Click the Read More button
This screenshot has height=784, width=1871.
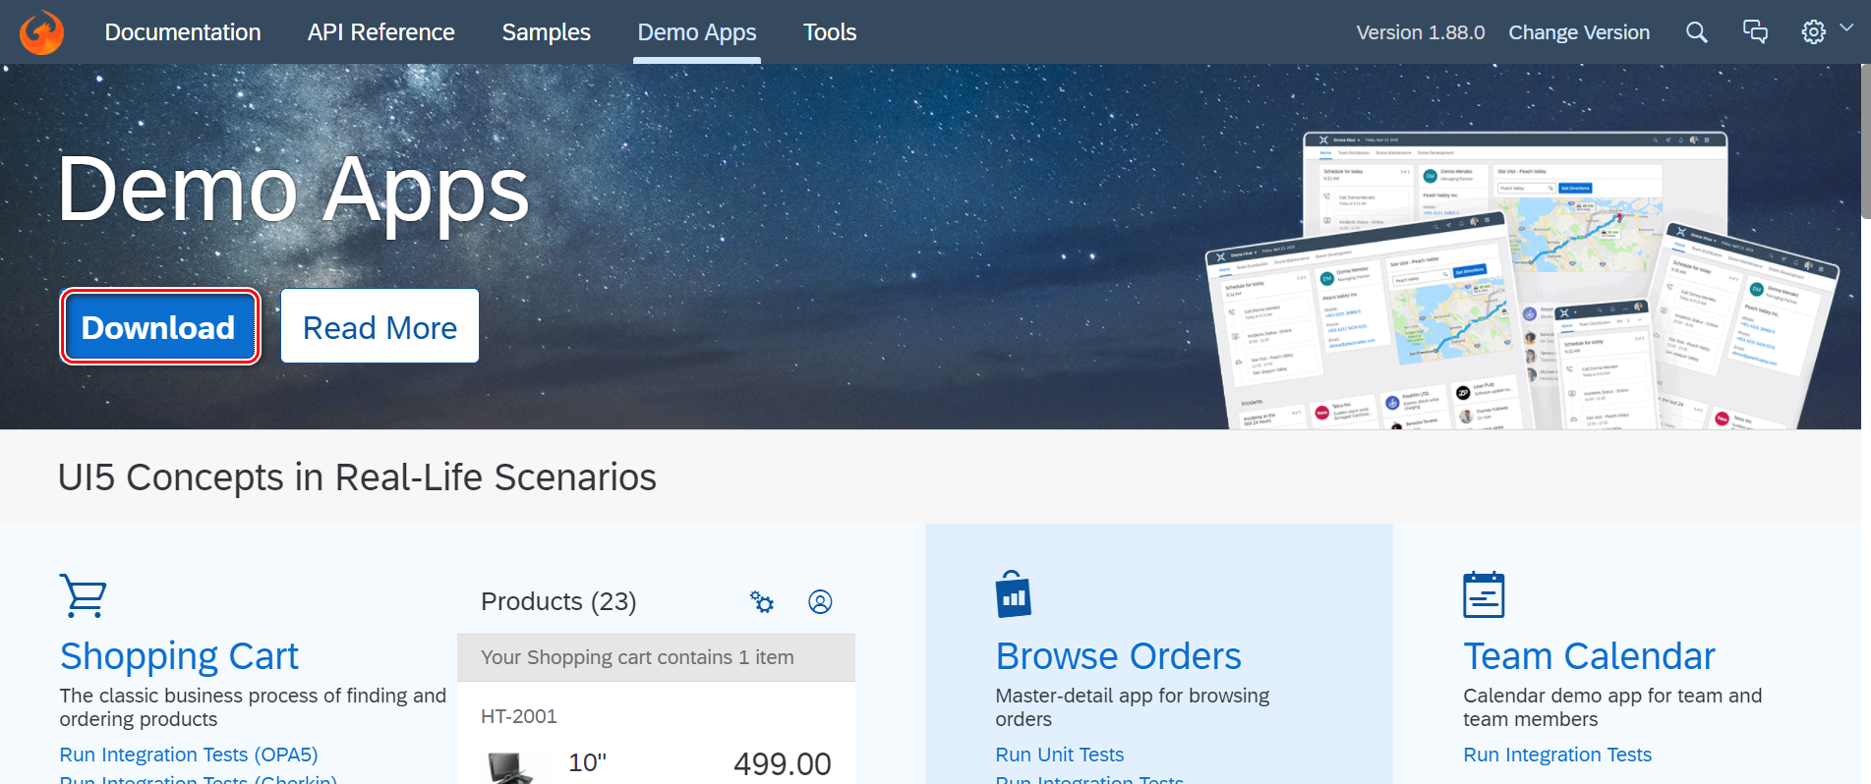[380, 326]
